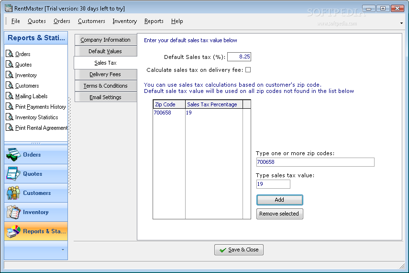Open the Reports menu
409x273 pixels.
pyautogui.click(x=154, y=21)
